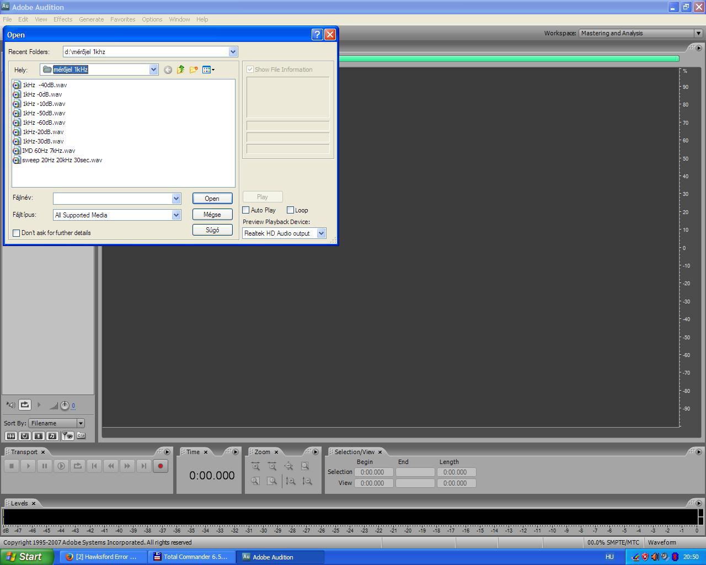Click the Fast Forward button in Transport
Screen dimensions: 706x565
127,466
